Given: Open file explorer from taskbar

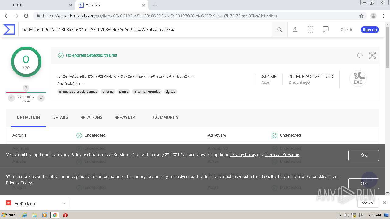Looking at the screenshot, I should (34, 215).
